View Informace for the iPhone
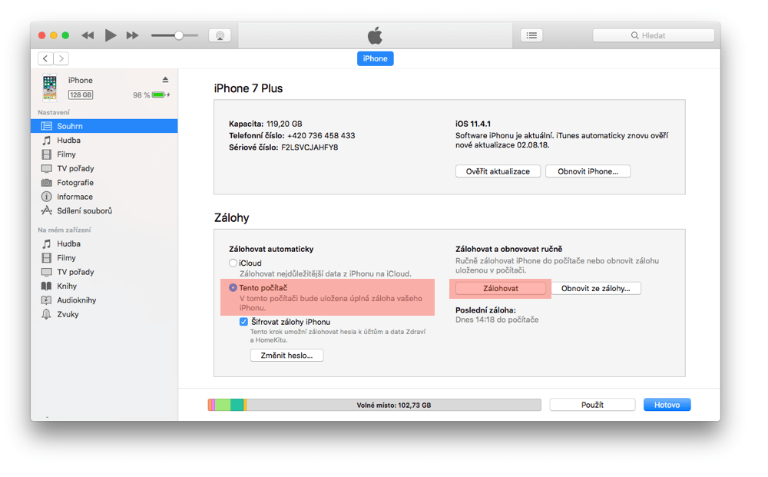 (76, 196)
